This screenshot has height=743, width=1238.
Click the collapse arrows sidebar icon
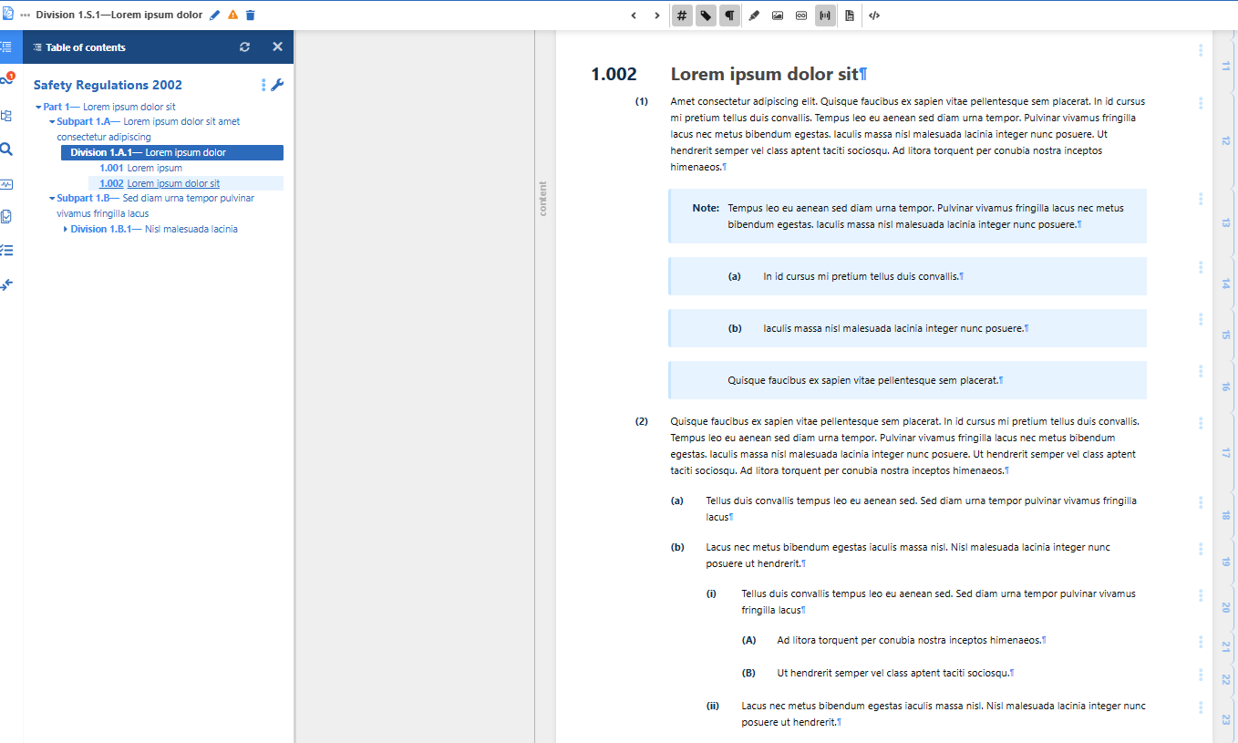pos(6,284)
